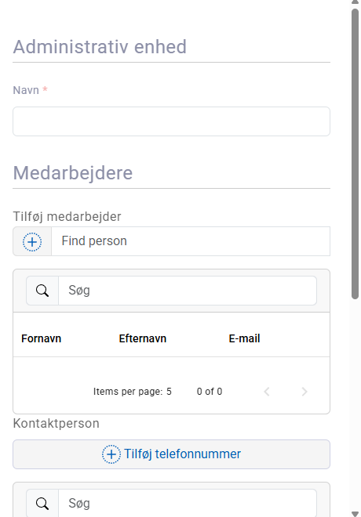Click the plus icon beside Find person
The height and width of the screenshot is (517, 361).
32,242
